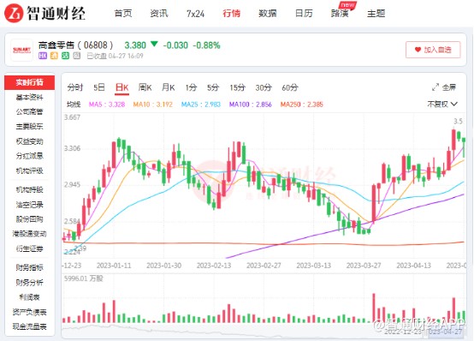This screenshot has width=474, height=341.
Task: Click the 智通财经 logo icon
Action: pos(14,13)
